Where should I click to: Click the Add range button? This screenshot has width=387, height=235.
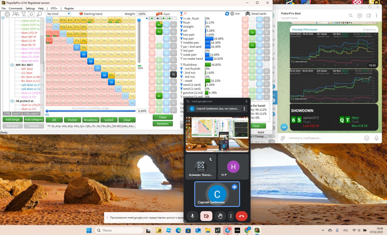[x=13, y=120]
